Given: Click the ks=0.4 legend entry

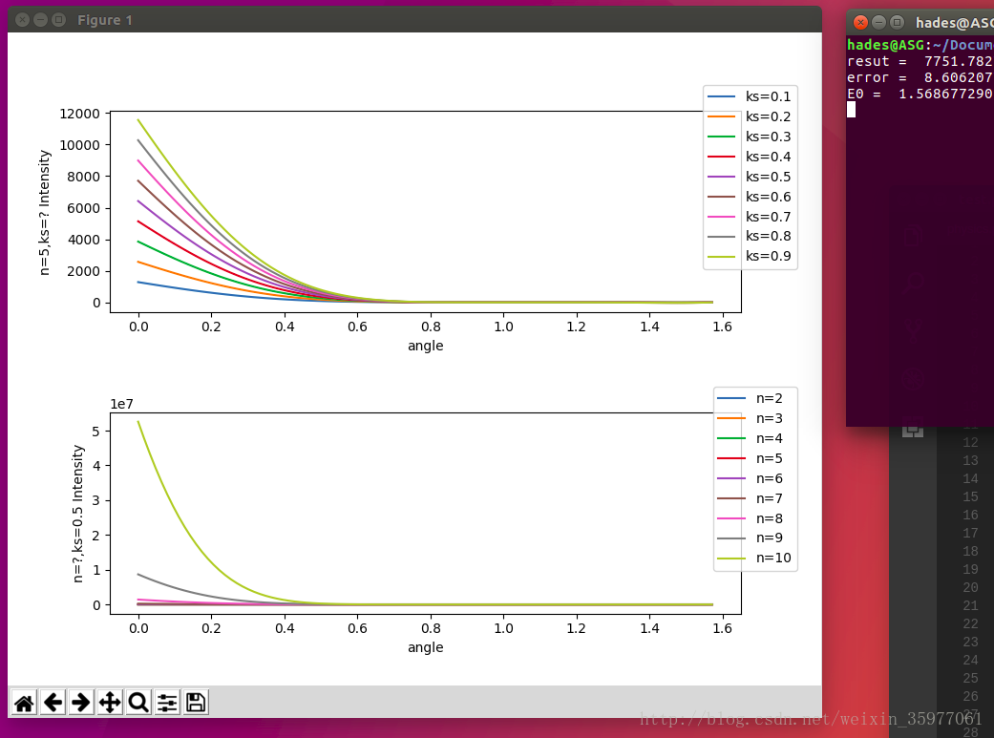Looking at the screenshot, I should pos(749,157).
